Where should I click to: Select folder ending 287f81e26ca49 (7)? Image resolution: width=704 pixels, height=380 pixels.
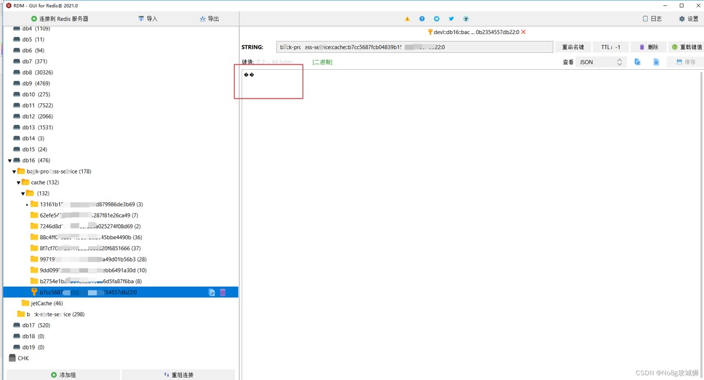point(84,216)
